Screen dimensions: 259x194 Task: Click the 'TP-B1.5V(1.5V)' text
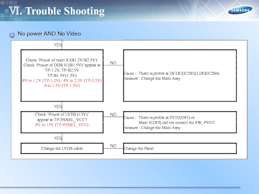(x=62, y=75)
